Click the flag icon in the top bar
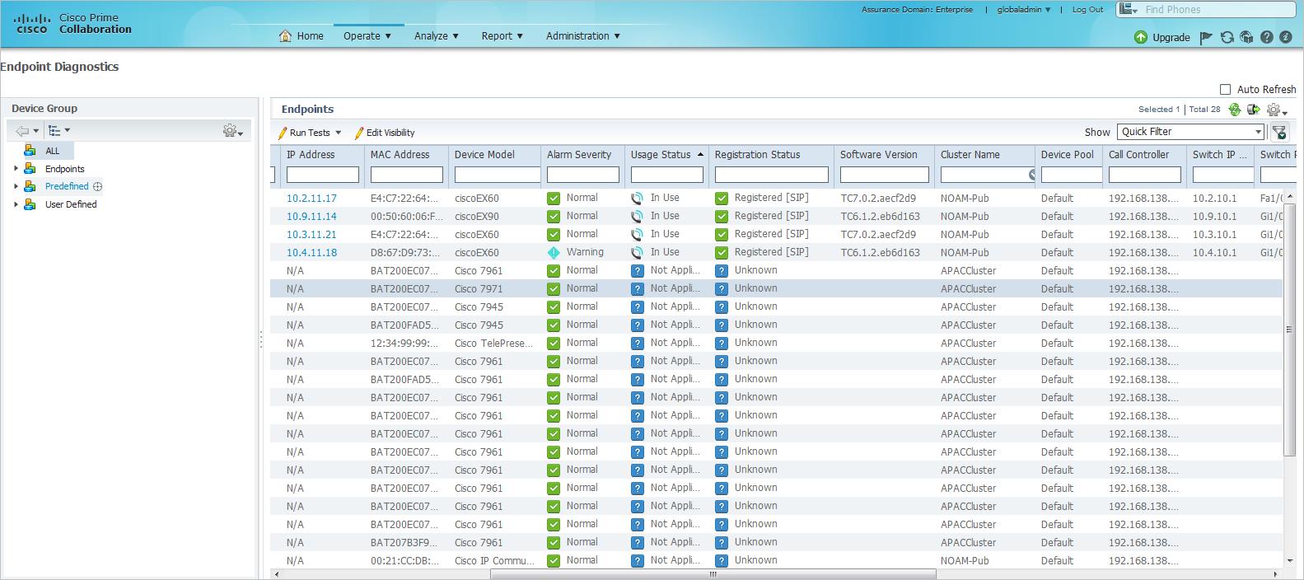This screenshot has height=580, width=1304. click(x=1207, y=37)
